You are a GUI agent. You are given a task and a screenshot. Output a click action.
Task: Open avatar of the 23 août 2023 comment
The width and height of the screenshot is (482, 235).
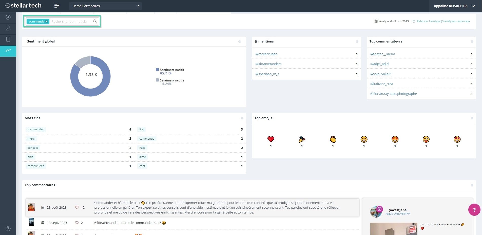(x=31, y=207)
